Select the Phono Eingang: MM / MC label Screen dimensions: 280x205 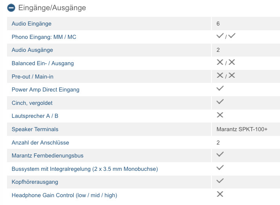(x=44, y=37)
